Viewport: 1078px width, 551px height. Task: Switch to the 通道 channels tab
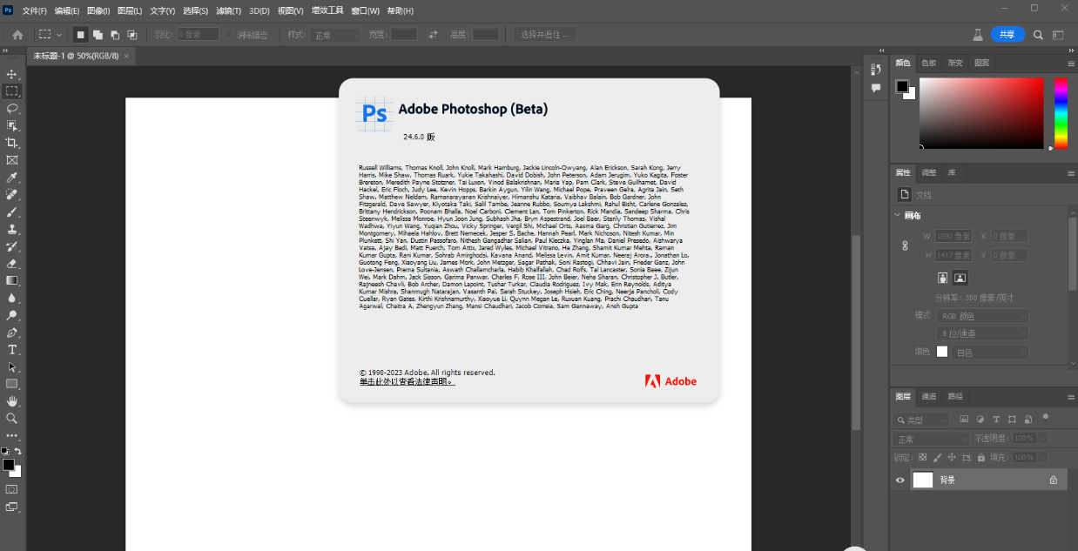(929, 396)
